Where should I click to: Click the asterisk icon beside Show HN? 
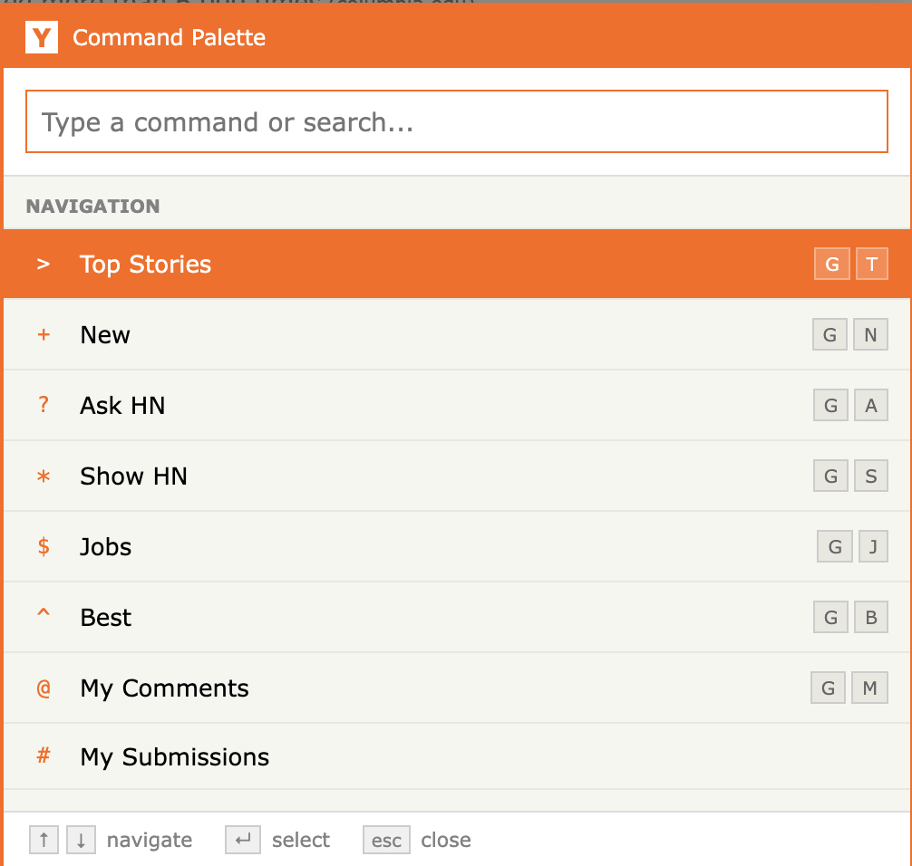click(44, 476)
